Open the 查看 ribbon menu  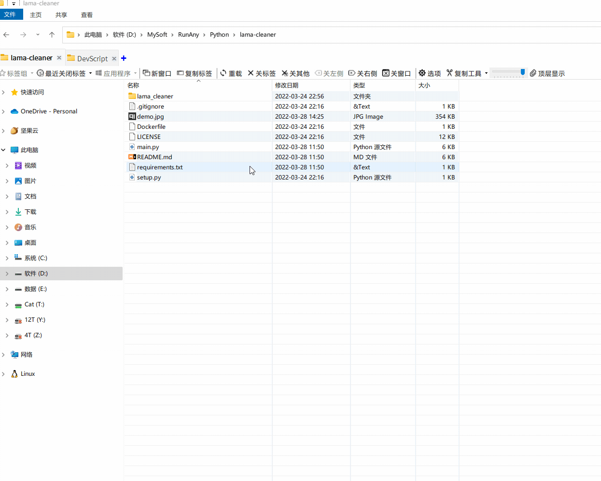[86, 14]
